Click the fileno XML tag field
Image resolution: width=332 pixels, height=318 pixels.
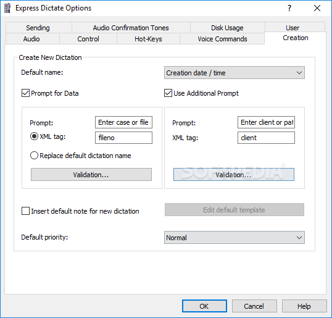point(123,138)
